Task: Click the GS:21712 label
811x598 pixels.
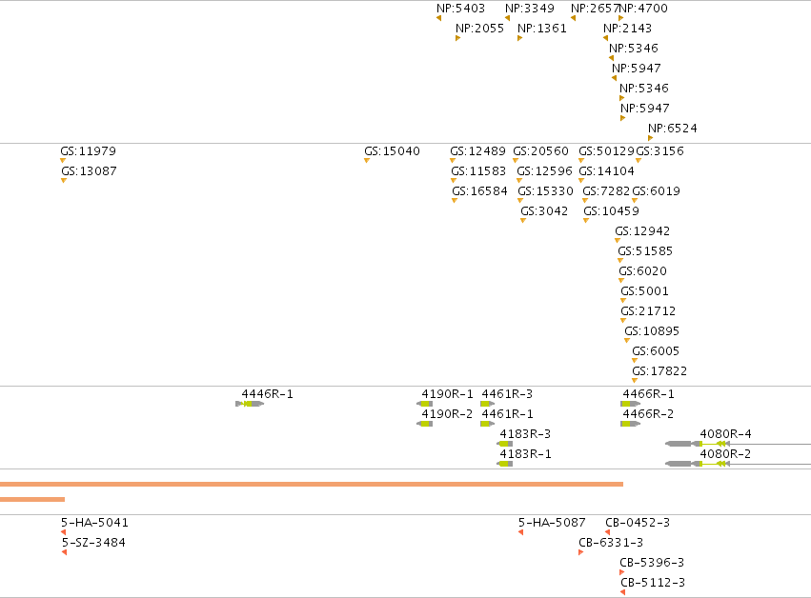Action: tap(648, 311)
